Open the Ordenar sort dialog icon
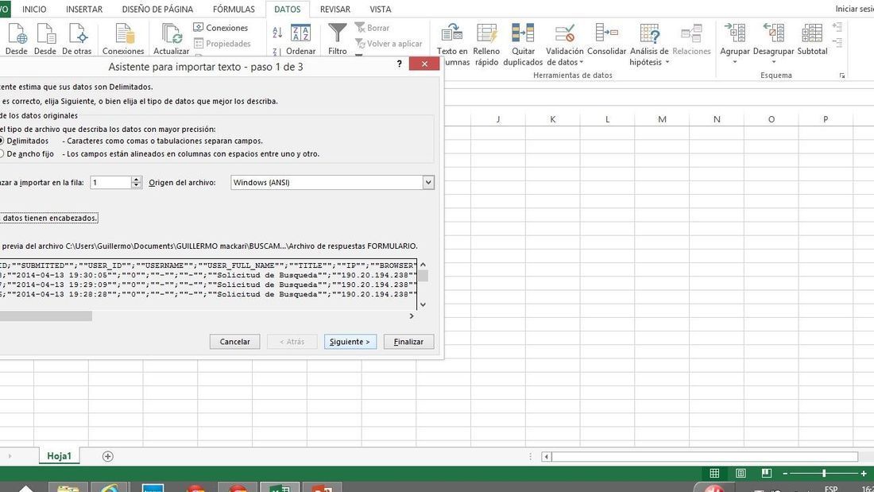 301,33
